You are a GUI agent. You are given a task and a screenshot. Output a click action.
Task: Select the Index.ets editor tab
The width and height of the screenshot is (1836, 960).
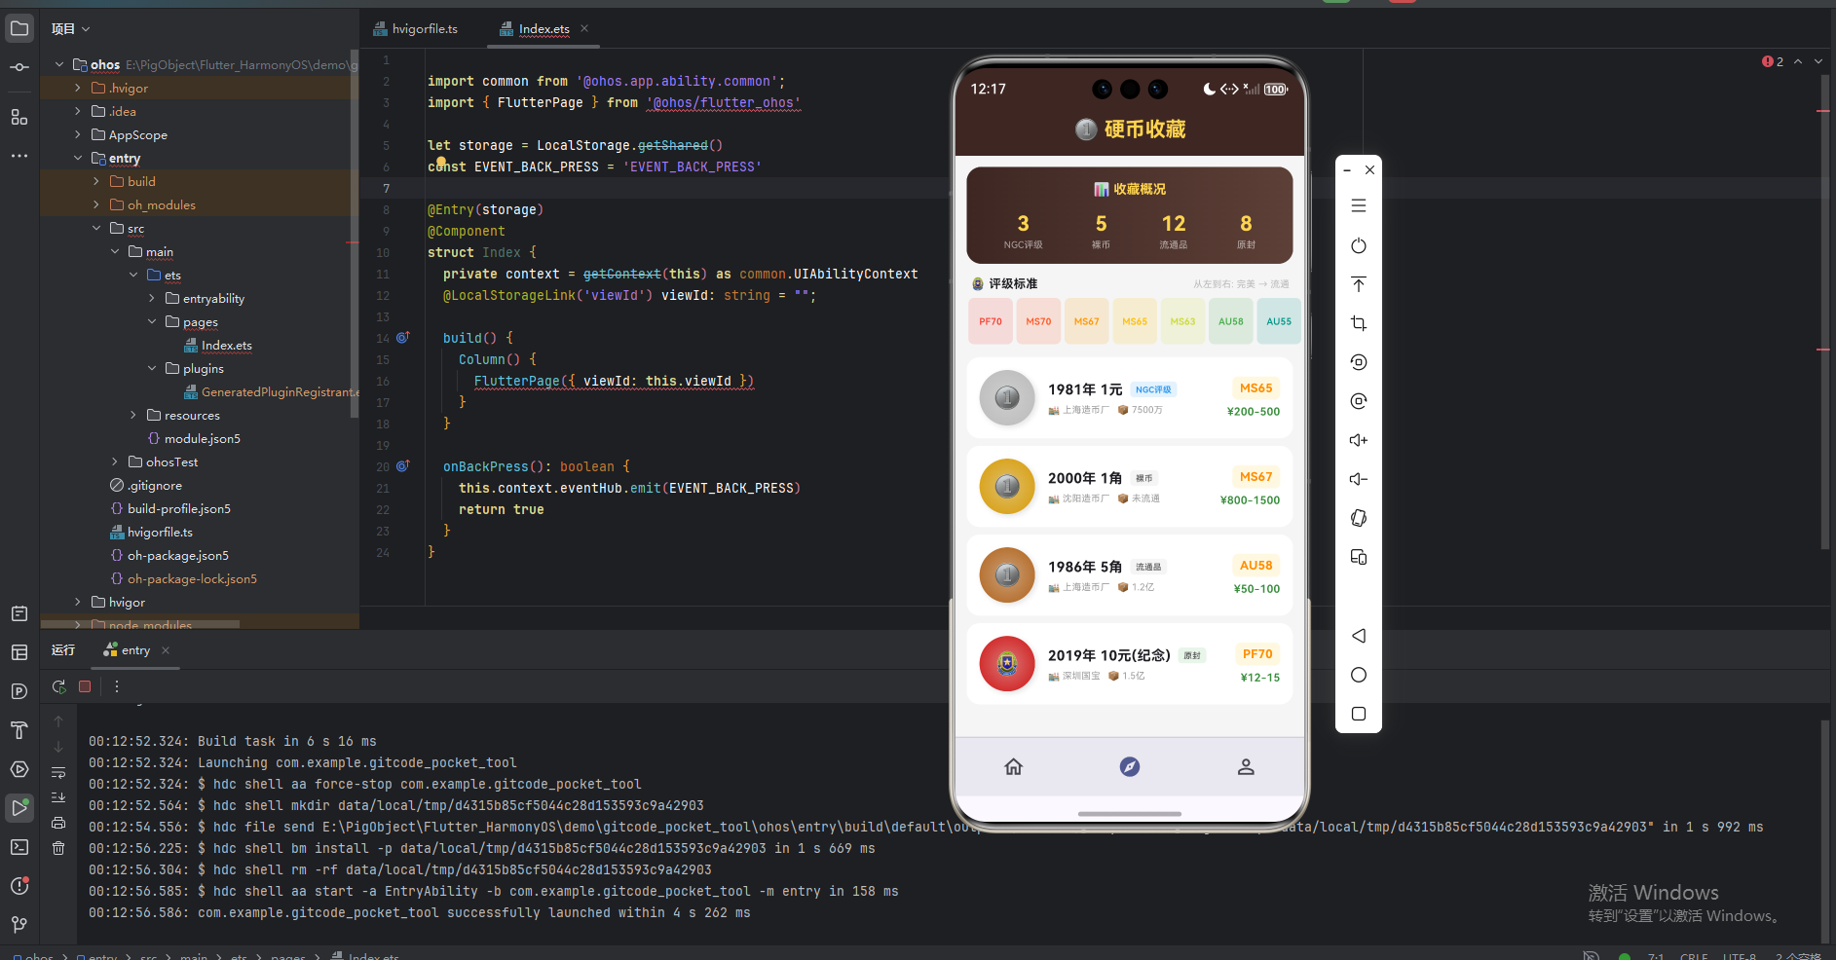(x=543, y=29)
